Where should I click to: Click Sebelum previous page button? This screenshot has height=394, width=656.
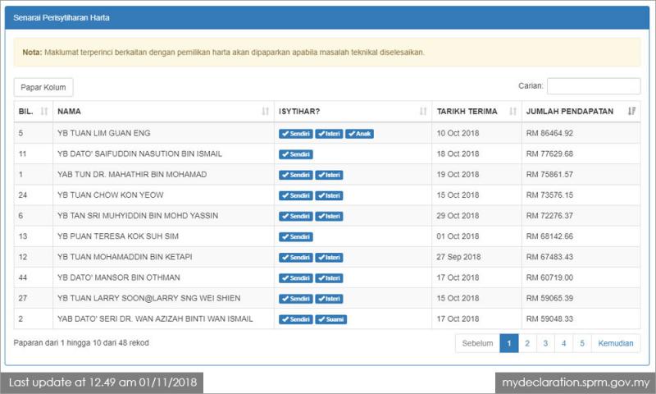click(x=477, y=343)
